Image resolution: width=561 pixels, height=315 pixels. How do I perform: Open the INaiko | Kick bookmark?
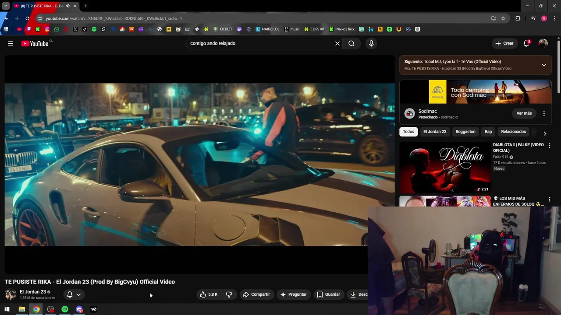(342, 29)
